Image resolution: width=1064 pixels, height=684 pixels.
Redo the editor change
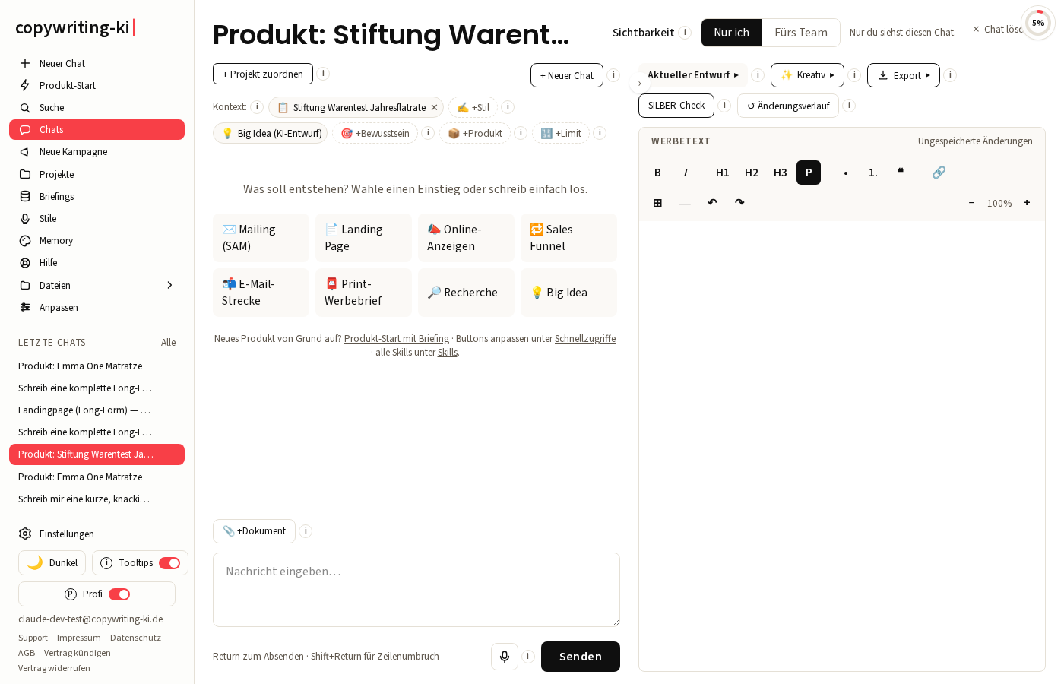click(739, 203)
